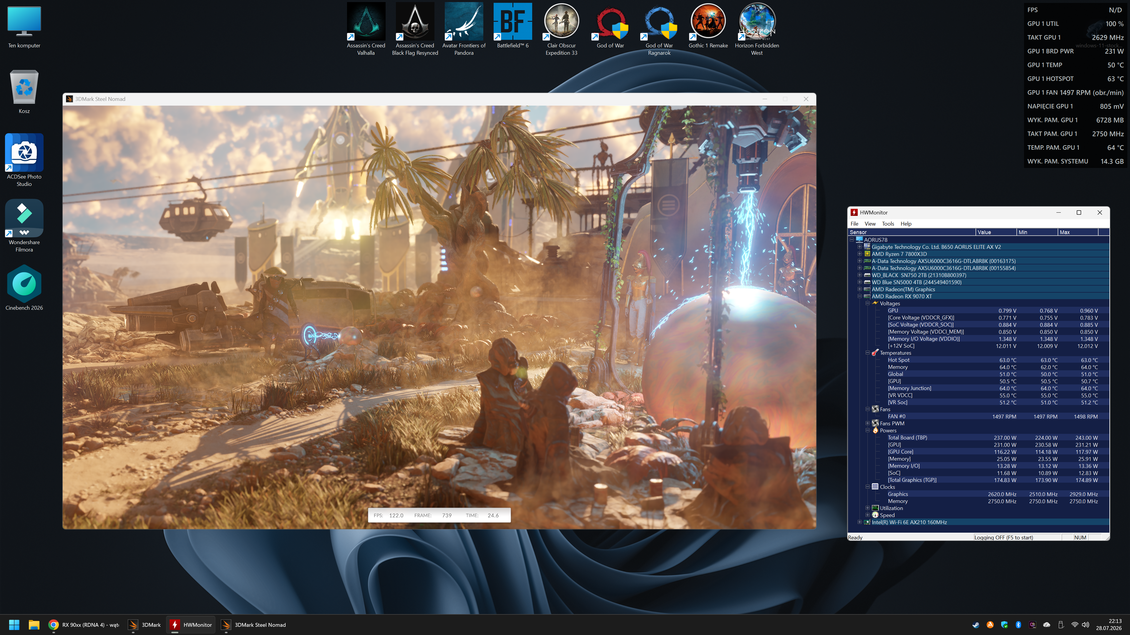
Task: Open Horizon Forbidden West shortcut
Action: pos(757,29)
